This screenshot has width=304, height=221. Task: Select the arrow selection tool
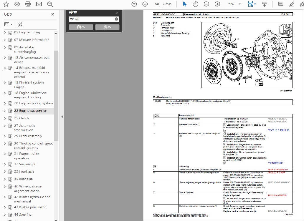pyautogui.click(x=185, y=4)
